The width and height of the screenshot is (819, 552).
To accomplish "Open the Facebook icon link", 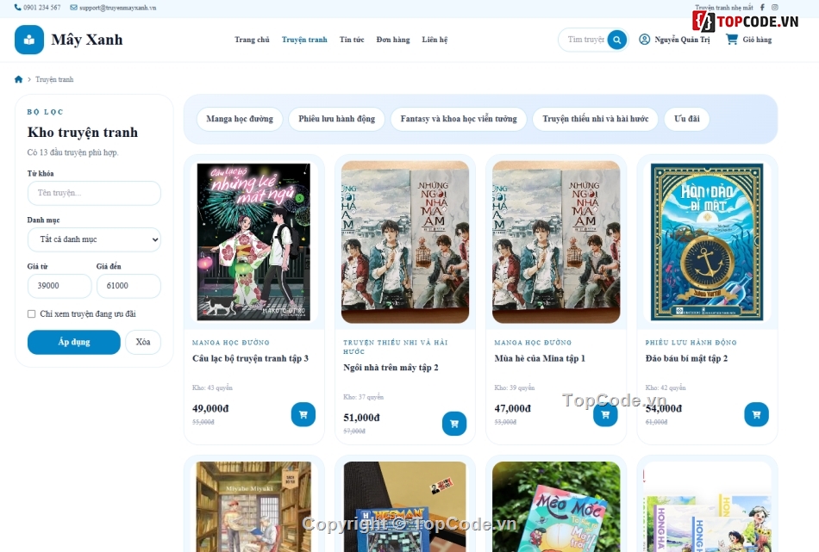I will [762, 7].
